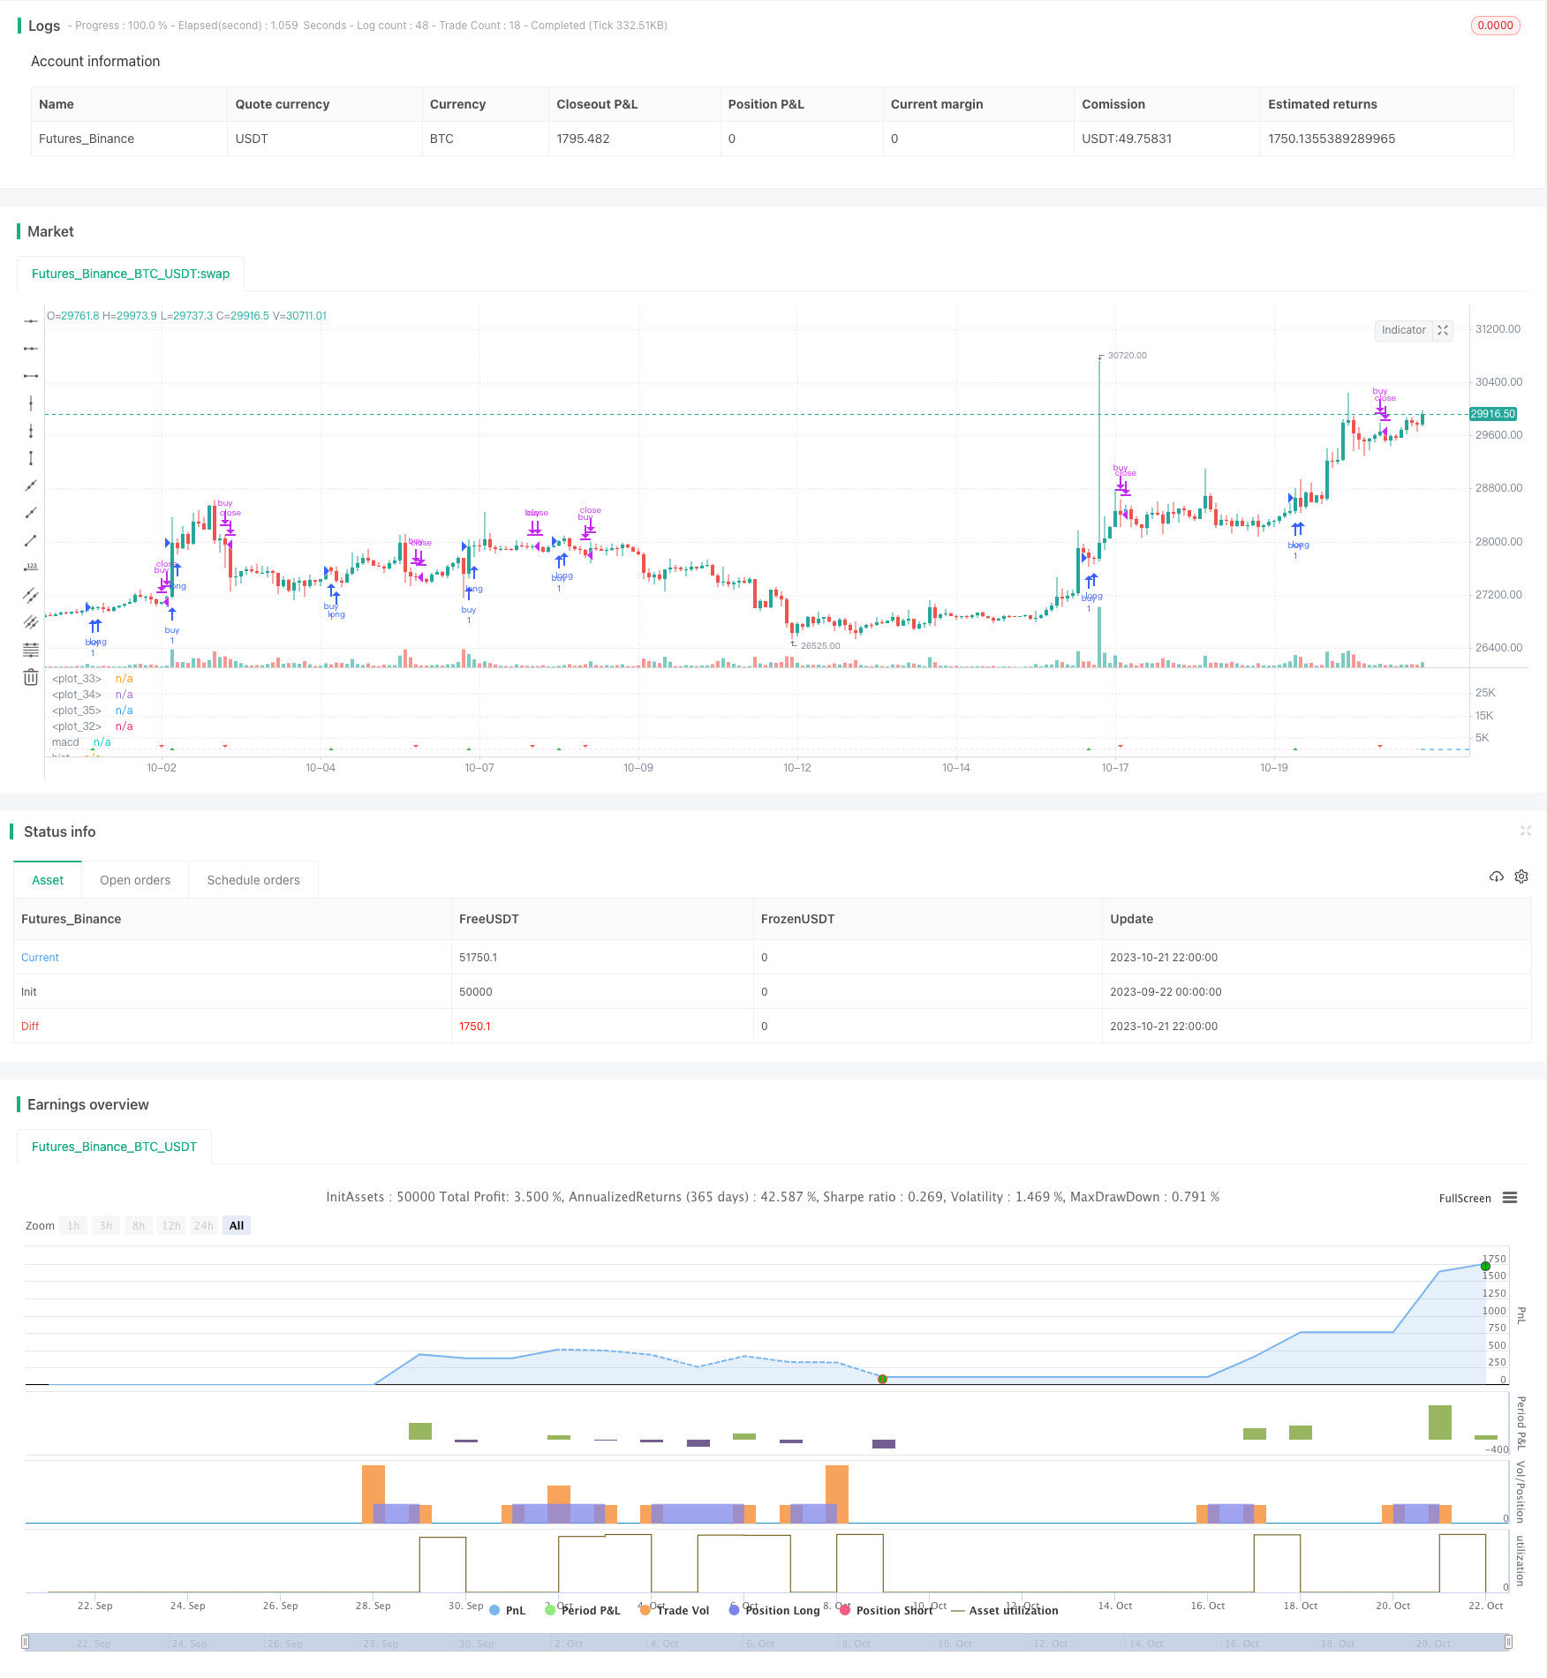Grab the right handle of the range navigator
The height and width of the screenshot is (1678, 1547).
(x=1509, y=1642)
